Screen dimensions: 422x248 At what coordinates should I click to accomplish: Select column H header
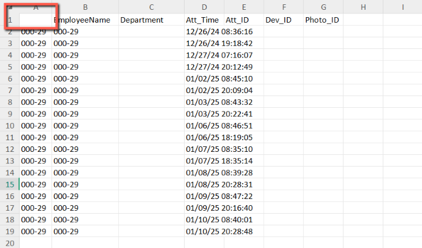[363, 7]
